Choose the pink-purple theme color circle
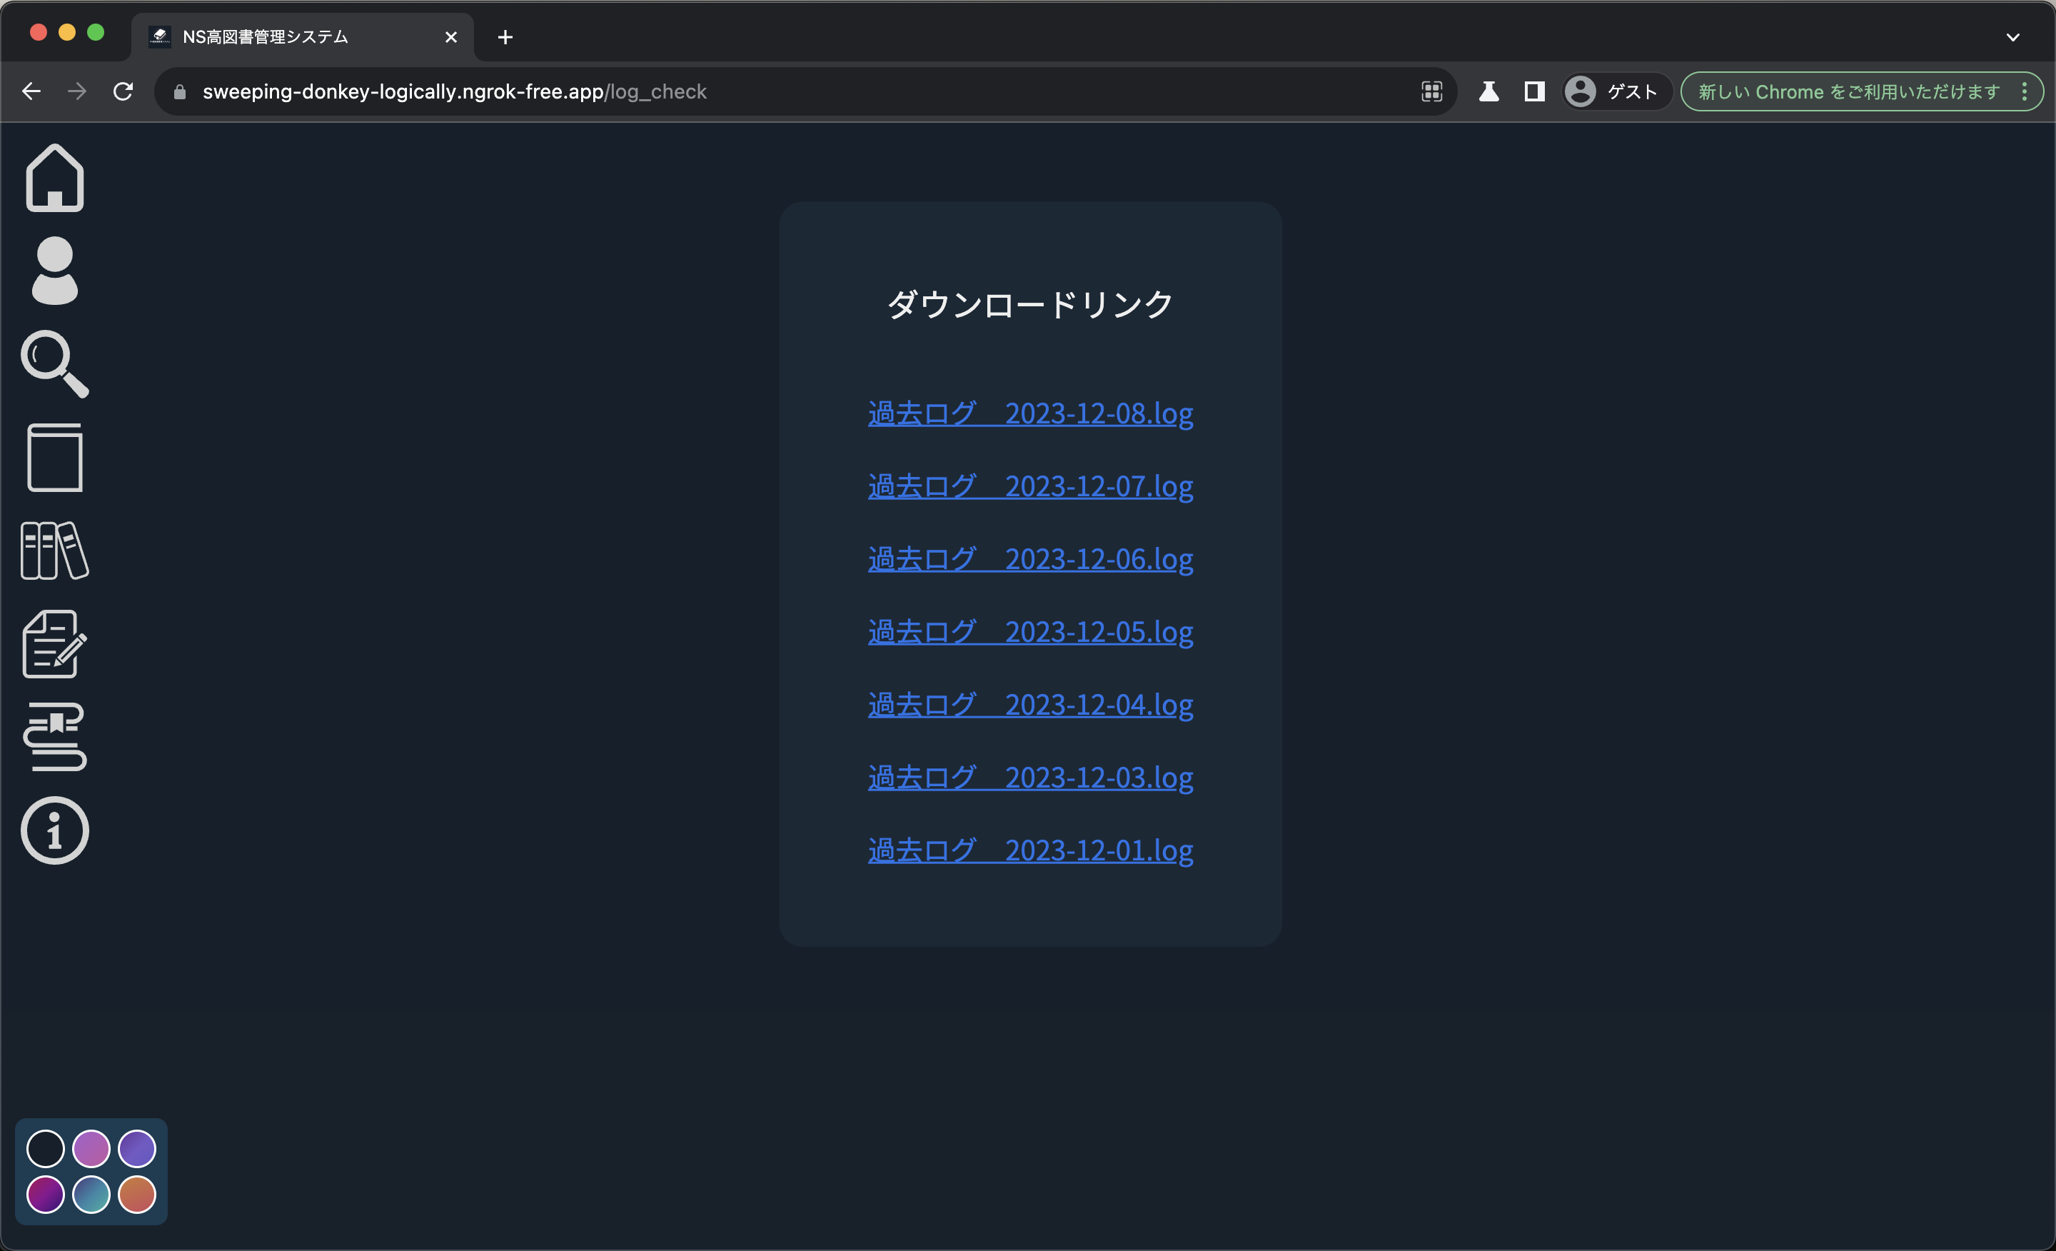Viewport: 2056px width, 1251px height. 91,1148
